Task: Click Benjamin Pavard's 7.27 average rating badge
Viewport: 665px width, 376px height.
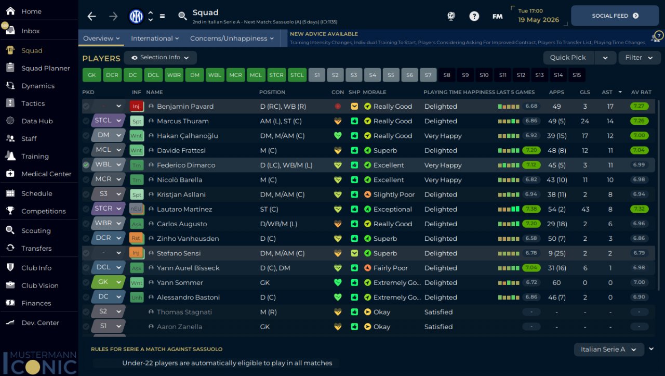Action: 639,107
